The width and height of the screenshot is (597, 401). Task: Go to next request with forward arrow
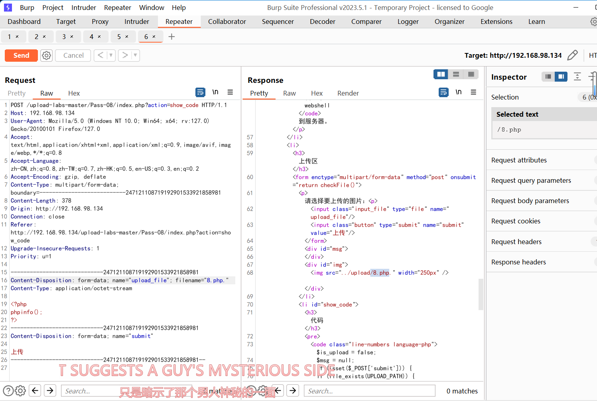pyautogui.click(x=125, y=55)
